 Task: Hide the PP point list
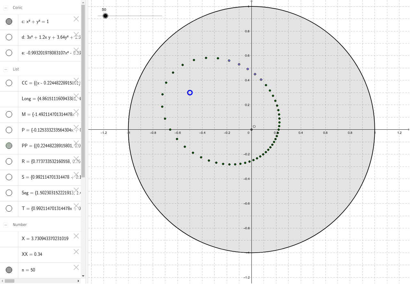pos(9,146)
